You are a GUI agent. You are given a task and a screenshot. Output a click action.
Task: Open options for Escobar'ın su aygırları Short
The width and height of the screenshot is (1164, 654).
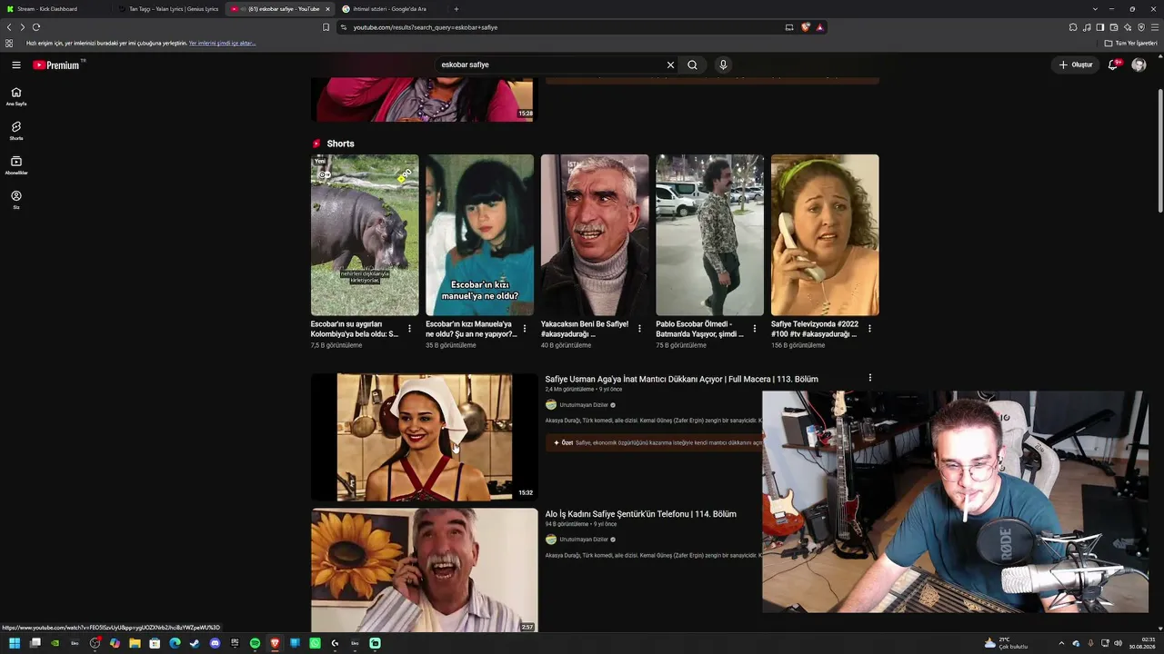tap(409, 329)
